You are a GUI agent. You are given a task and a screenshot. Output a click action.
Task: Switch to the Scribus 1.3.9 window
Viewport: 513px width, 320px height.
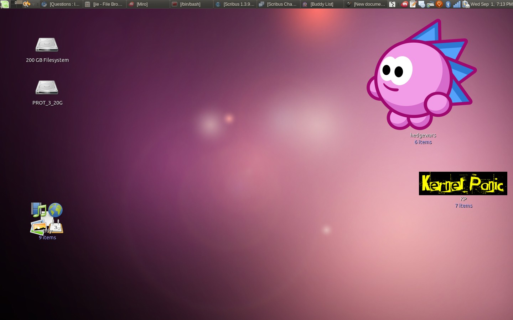[235, 4]
